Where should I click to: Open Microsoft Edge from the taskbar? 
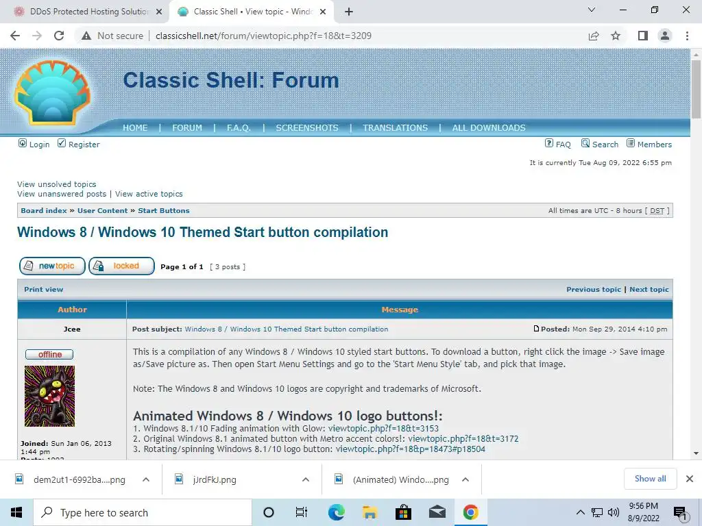pos(336,512)
